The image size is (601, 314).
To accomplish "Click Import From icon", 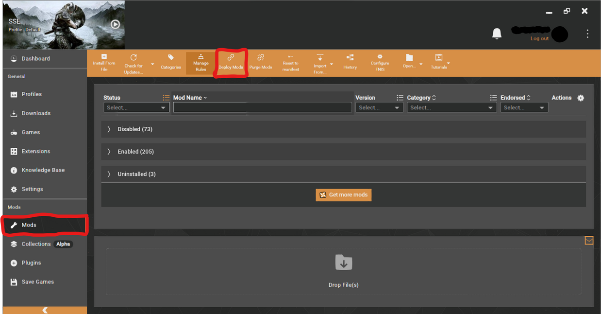I will (x=320, y=57).
